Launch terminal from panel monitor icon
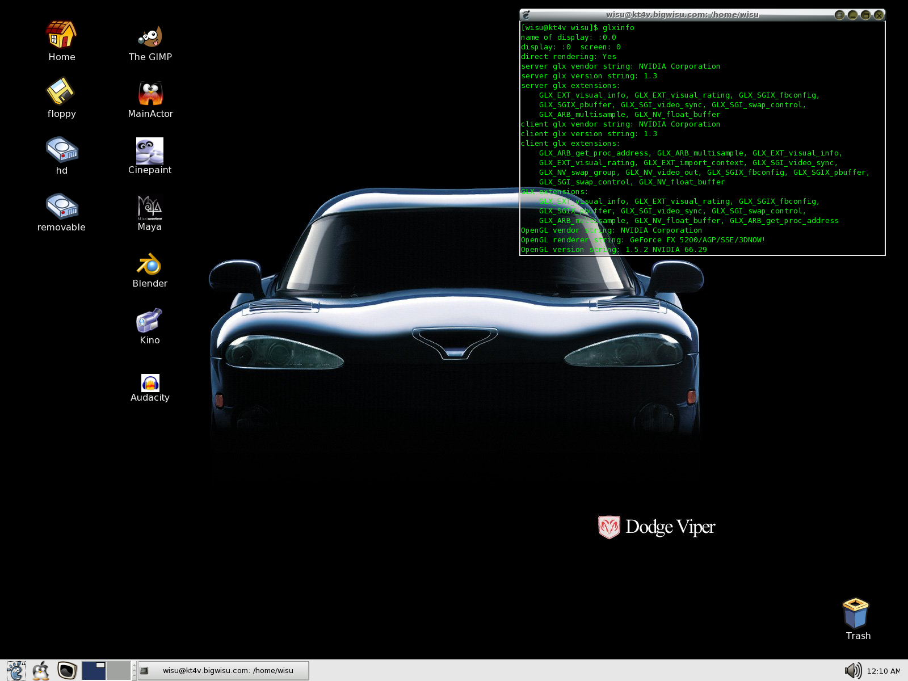Screen dimensions: 908x681 (x=67, y=671)
